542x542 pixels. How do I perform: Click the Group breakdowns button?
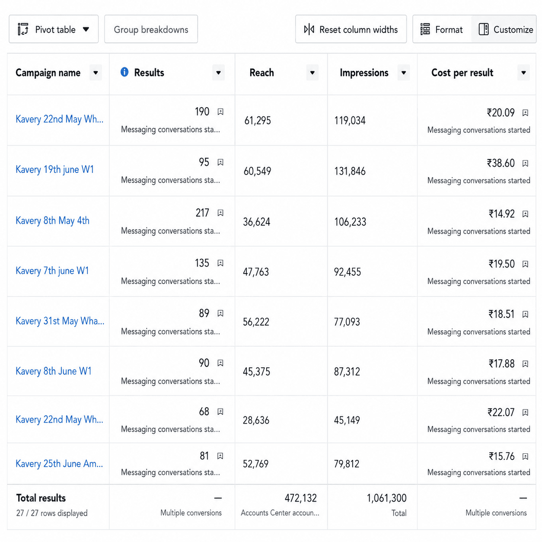(151, 29)
